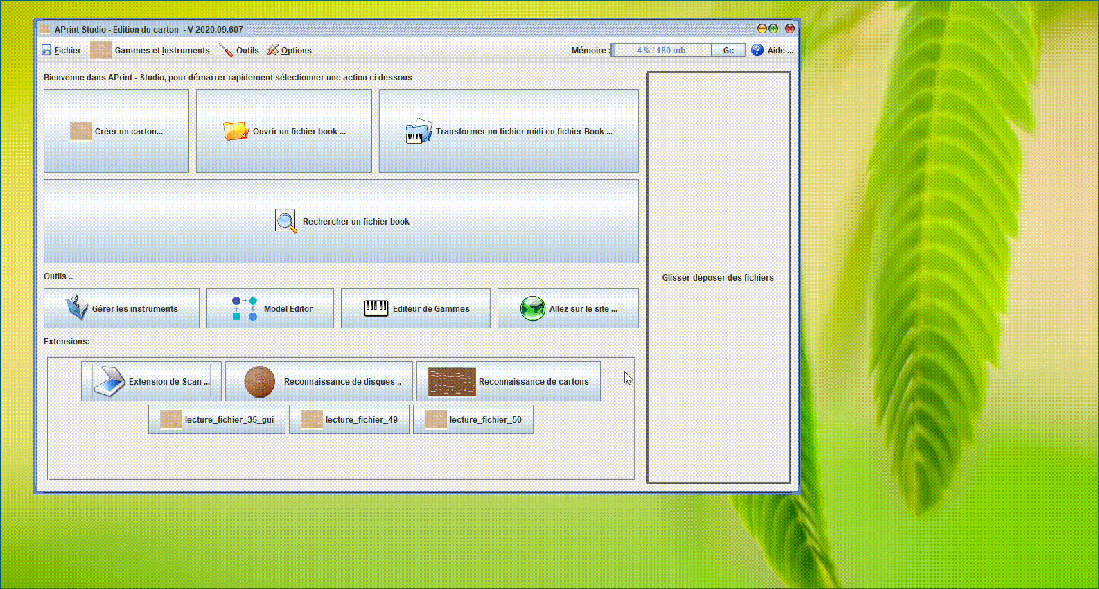Click the punched carton image icon
Image resolution: width=1099 pixels, height=589 pixels.
click(452, 381)
